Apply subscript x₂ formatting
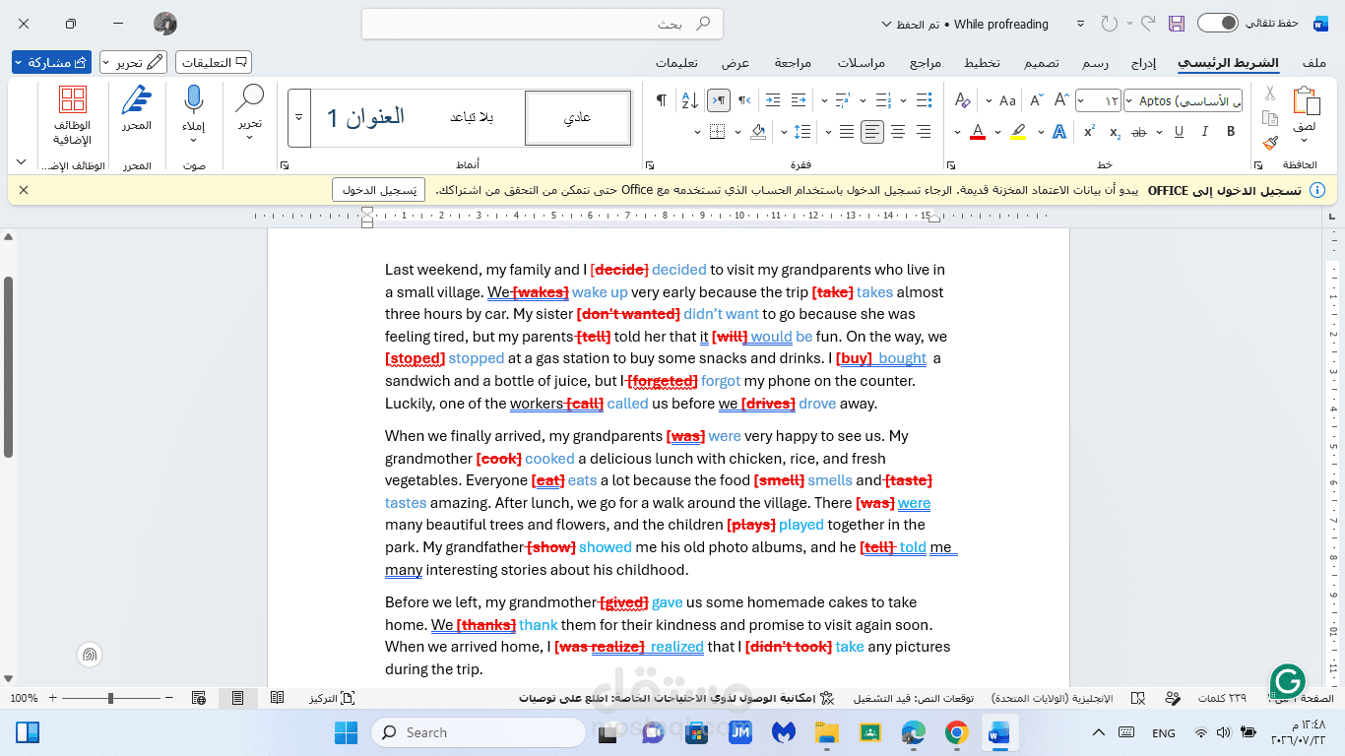This screenshot has width=1345, height=756. tap(1115, 132)
